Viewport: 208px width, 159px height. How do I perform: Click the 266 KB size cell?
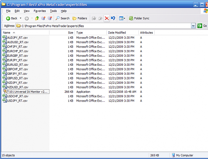[69, 92]
